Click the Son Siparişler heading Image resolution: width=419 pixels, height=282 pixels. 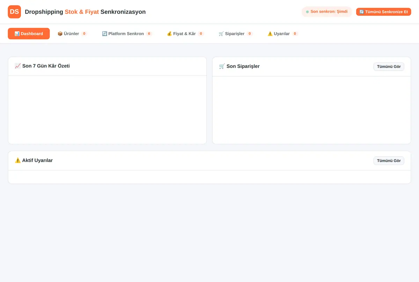pos(239,66)
